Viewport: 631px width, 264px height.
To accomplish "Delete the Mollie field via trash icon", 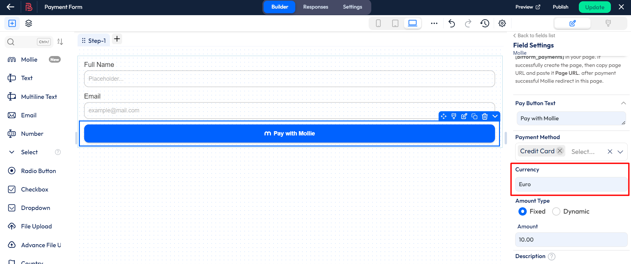I will click(484, 116).
